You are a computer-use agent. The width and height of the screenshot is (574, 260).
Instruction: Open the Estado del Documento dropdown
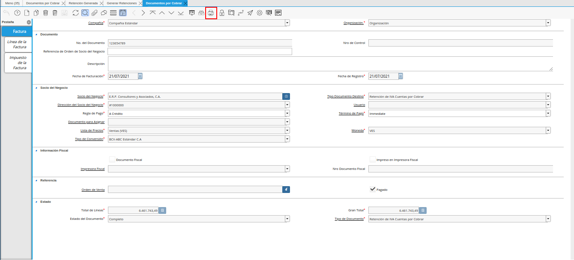click(287, 219)
